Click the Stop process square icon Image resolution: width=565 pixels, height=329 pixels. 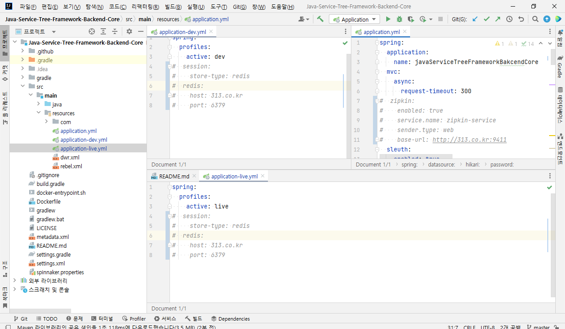pyautogui.click(x=440, y=19)
